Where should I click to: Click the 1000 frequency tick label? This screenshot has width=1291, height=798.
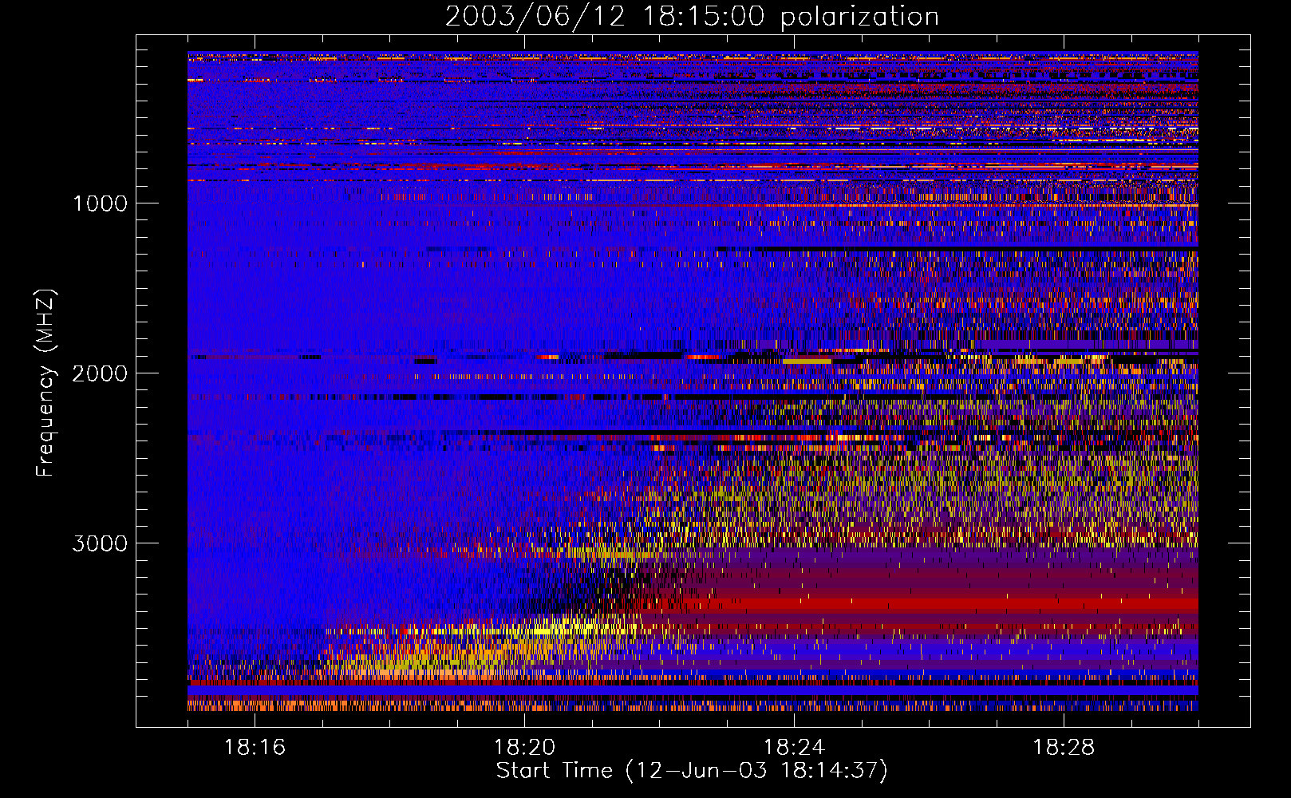tap(100, 203)
